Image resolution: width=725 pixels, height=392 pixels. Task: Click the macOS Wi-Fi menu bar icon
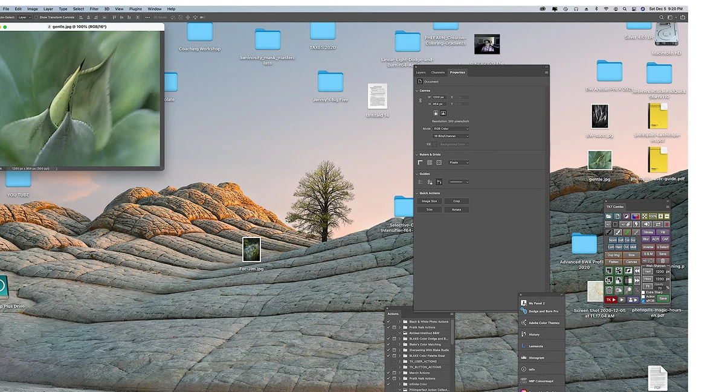click(x=606, y=9)
